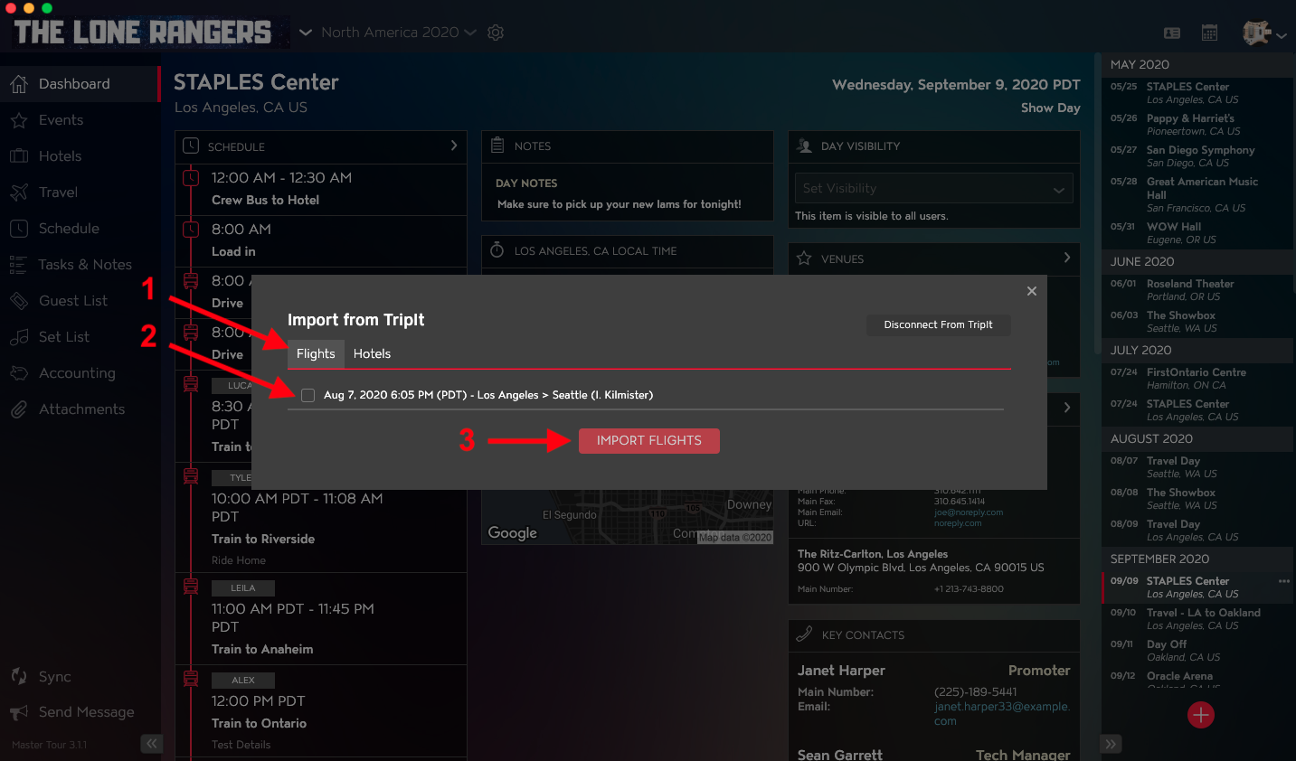This screenshot has height=761, width=1296.
Task: Select 08/07 Travel Day Seattle
Action: click(x=1197, y=467)
